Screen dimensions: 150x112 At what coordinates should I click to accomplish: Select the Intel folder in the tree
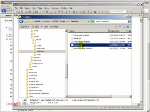pos(29,69)
